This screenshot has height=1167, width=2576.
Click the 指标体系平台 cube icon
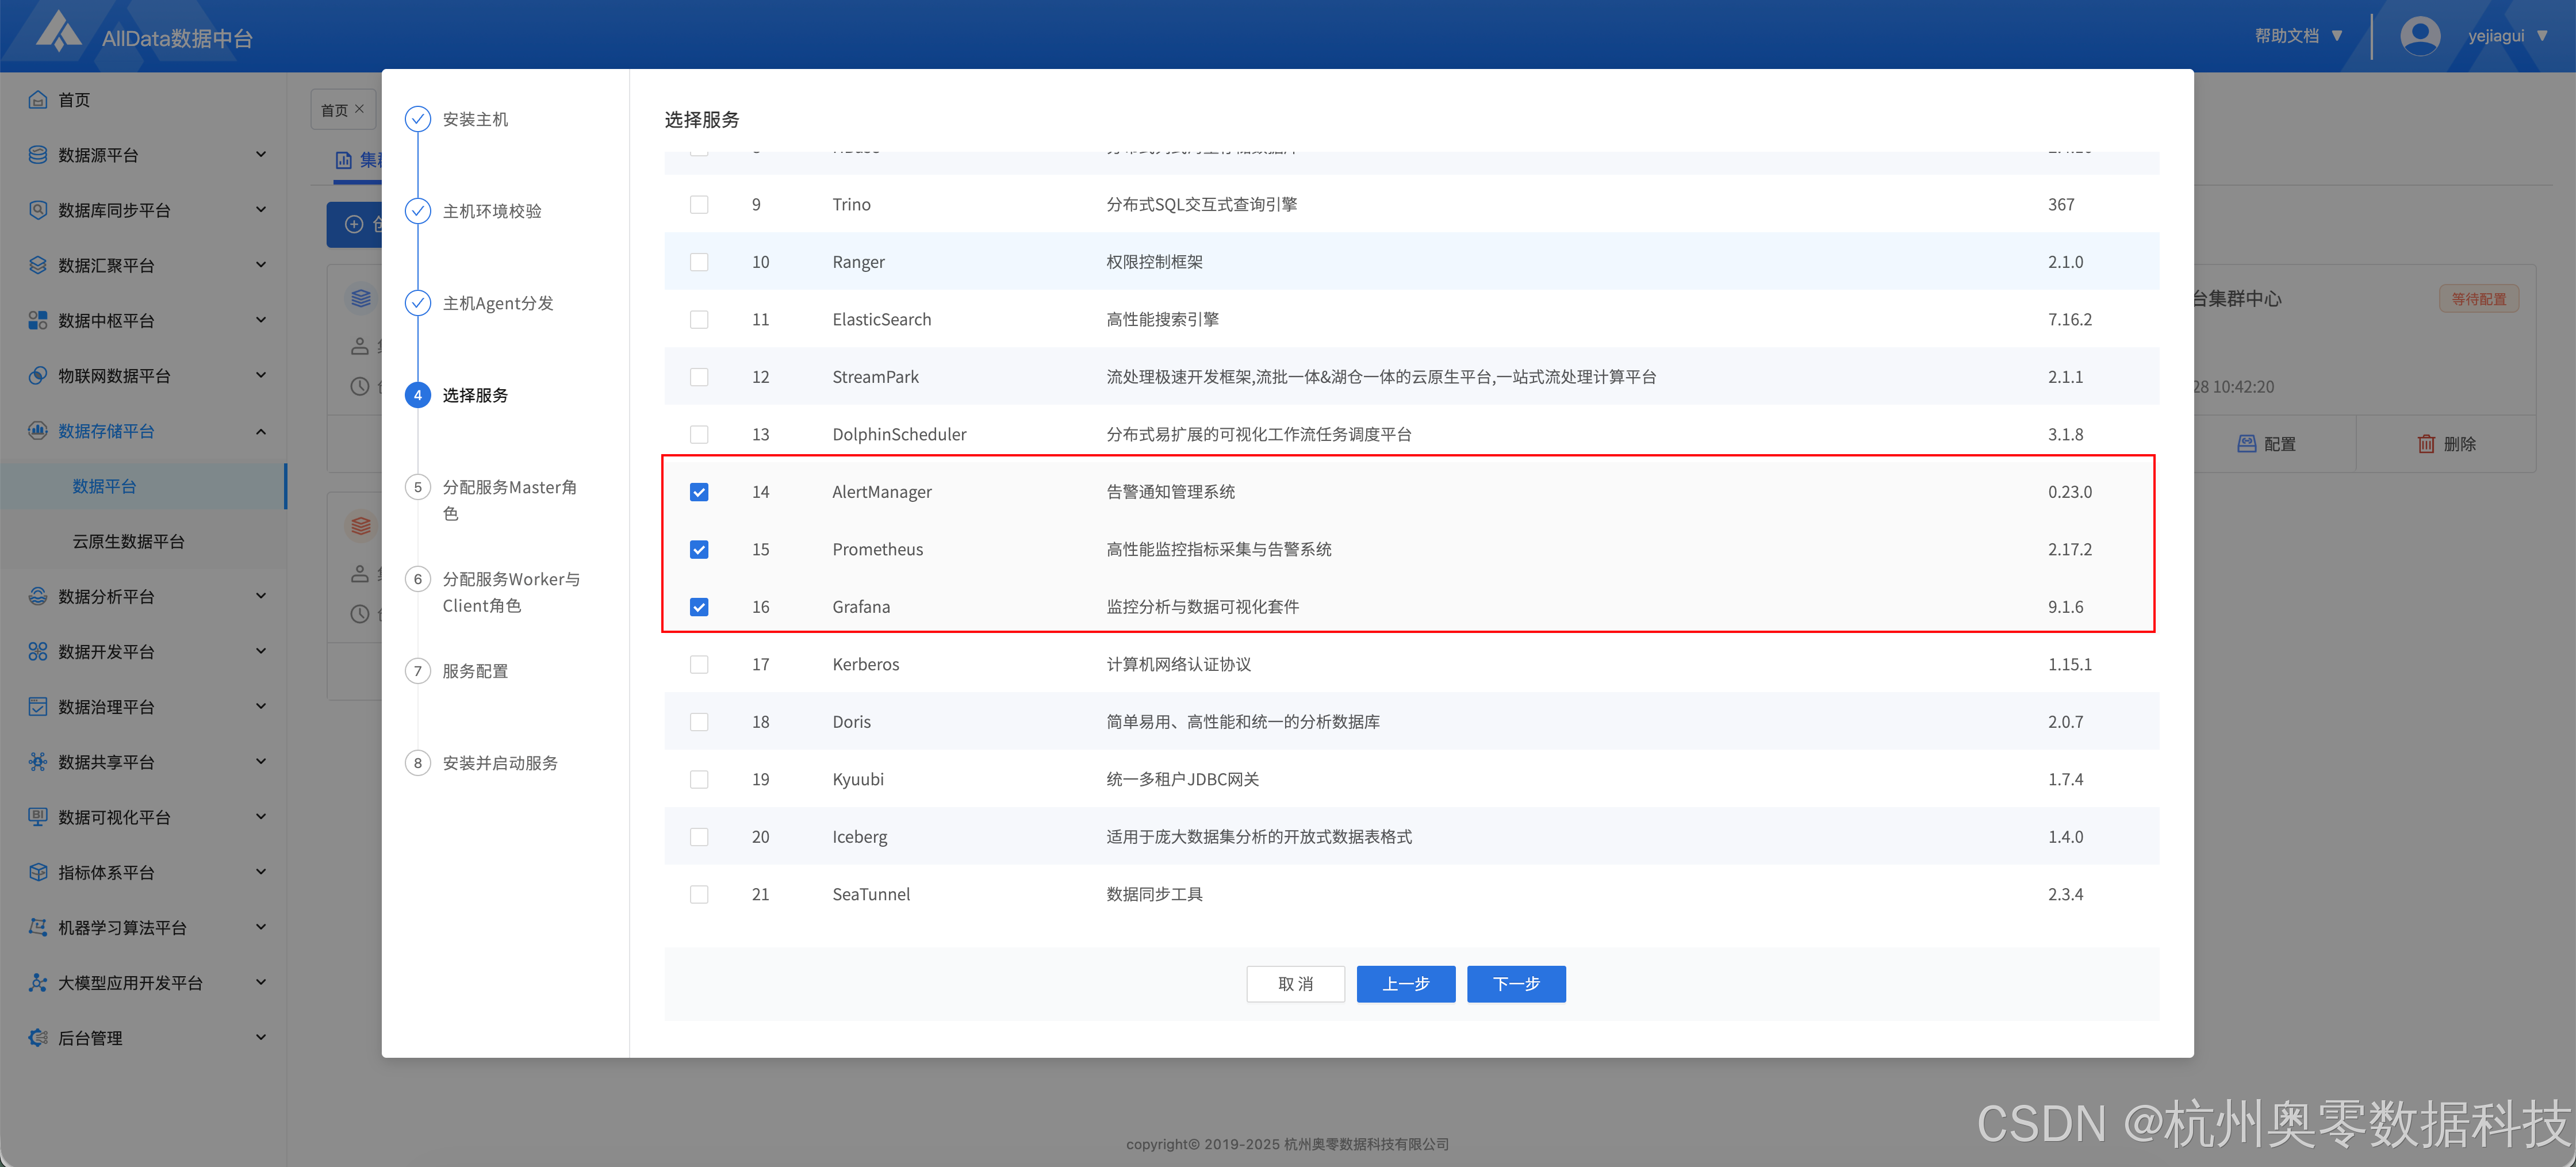38,872
